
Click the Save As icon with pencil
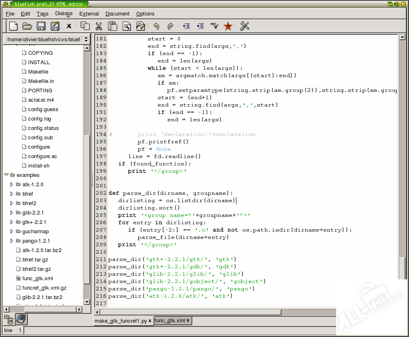tap(54, 26)
